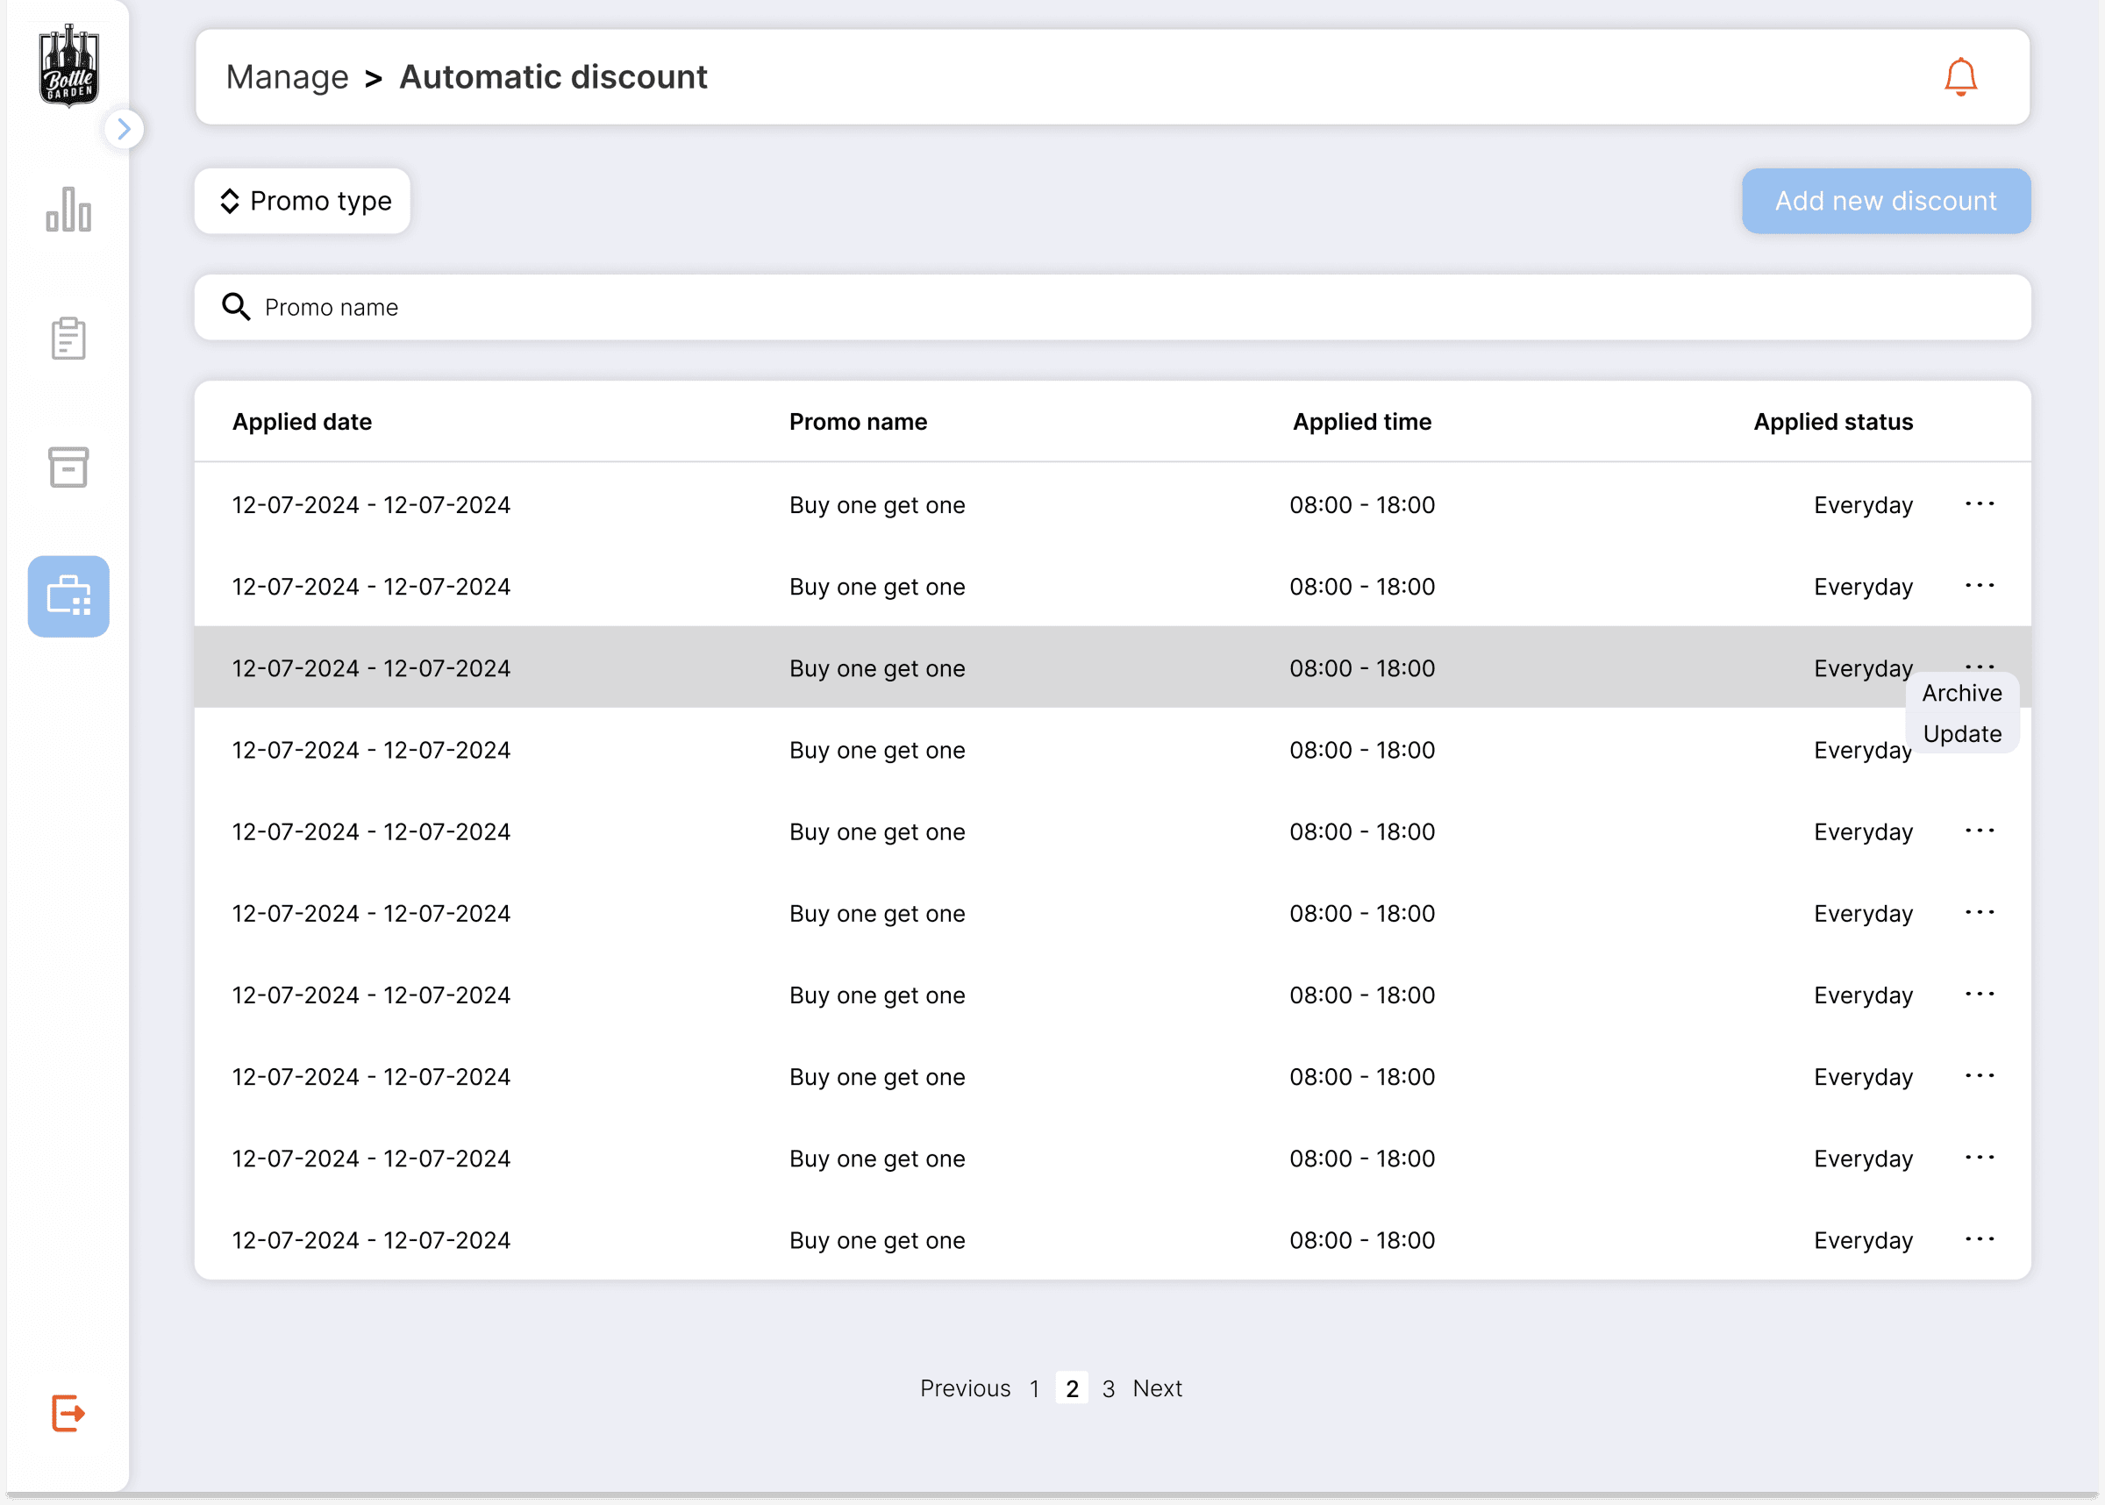Open the three-dot menu of the second row
This screenshot has width=2105, height=1505.
coord(1980,586)
